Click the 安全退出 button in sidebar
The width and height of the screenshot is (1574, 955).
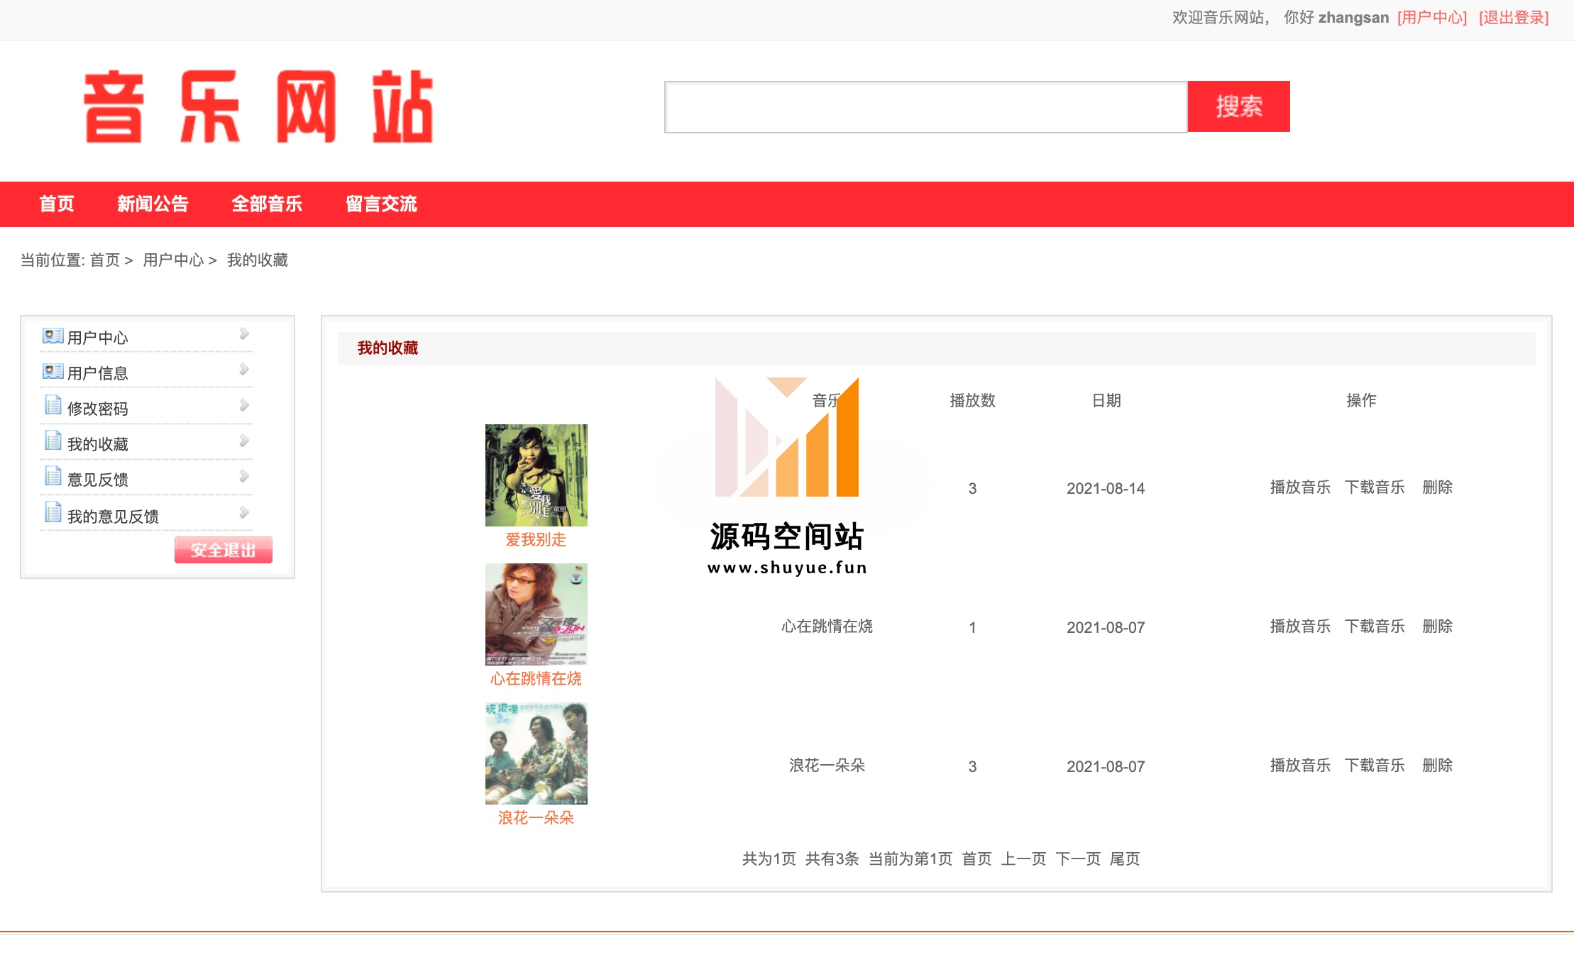[223, 550]
